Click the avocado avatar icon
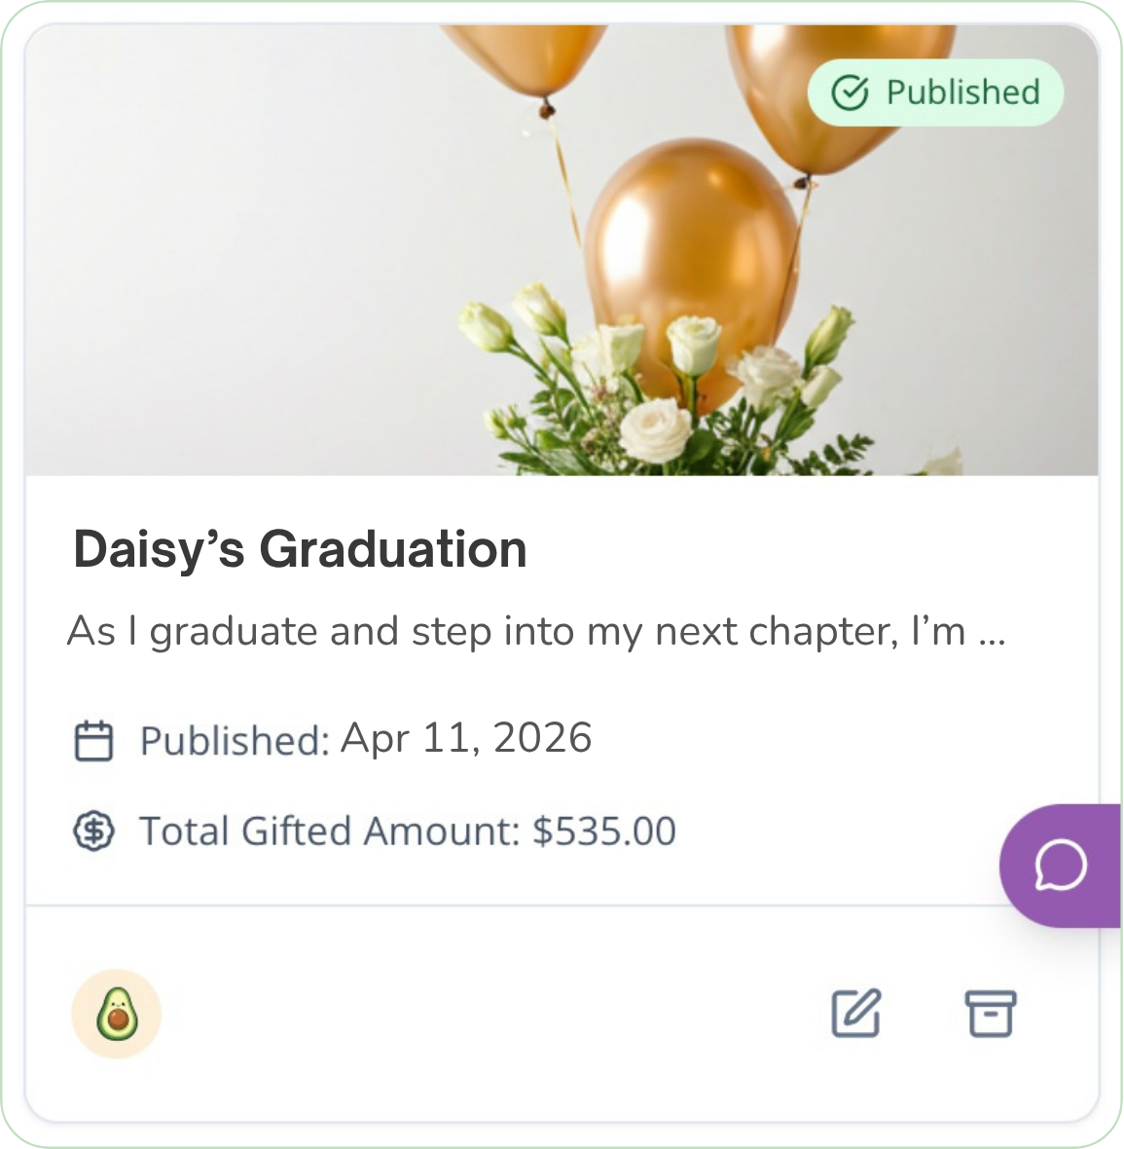 click(x=117, y=1014)
